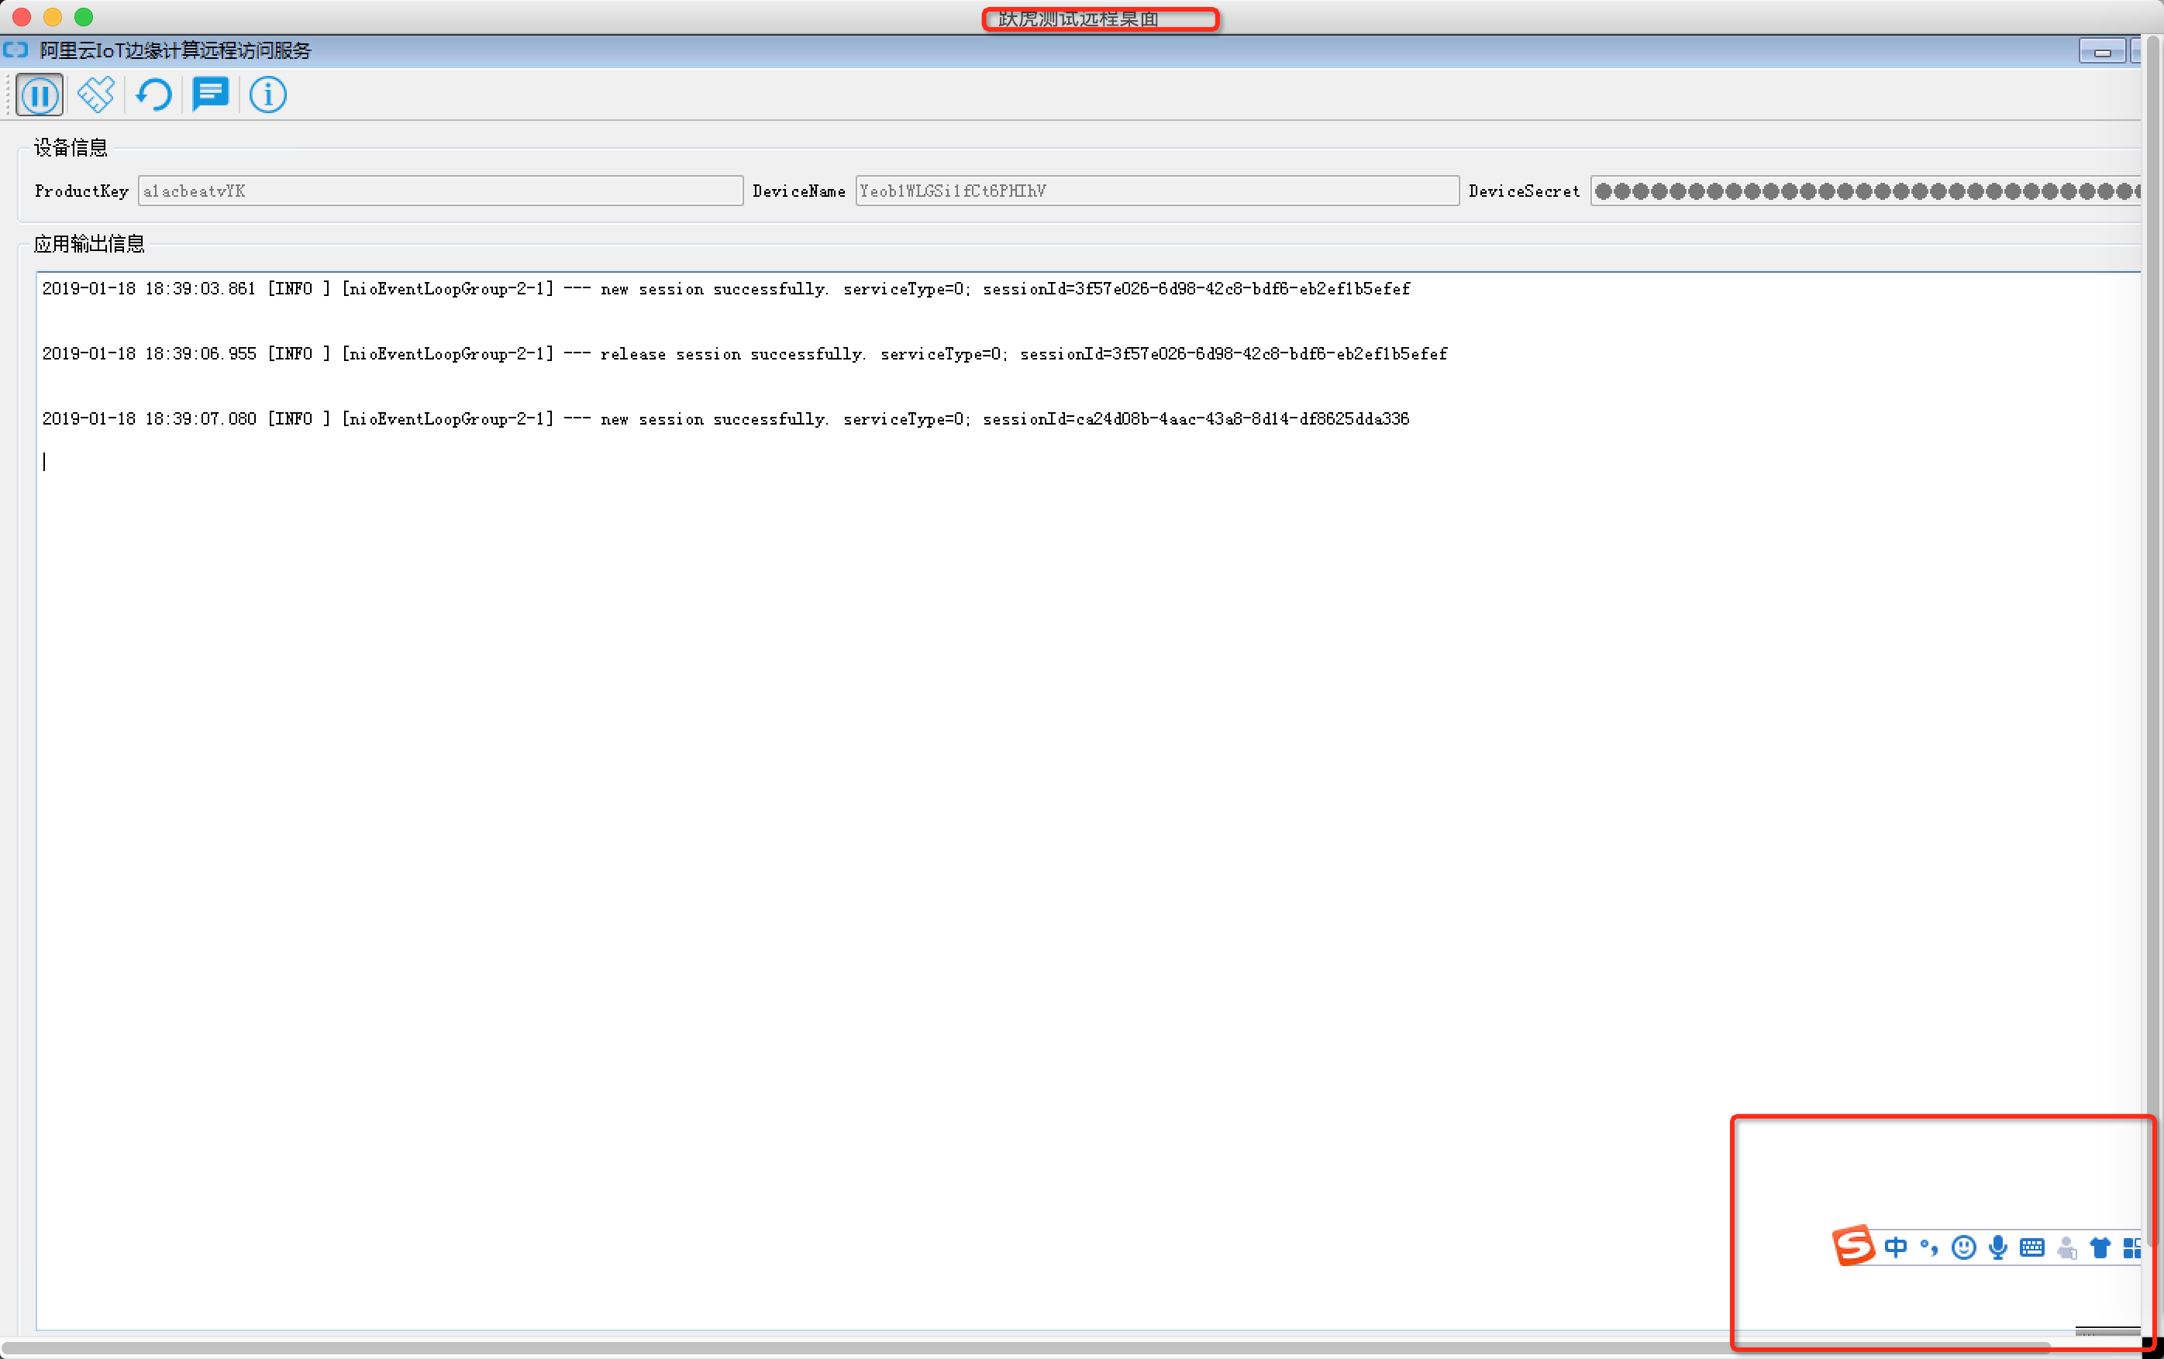
Task: Click the Sogou voice input microphone
Action: coord(1997,1247)
